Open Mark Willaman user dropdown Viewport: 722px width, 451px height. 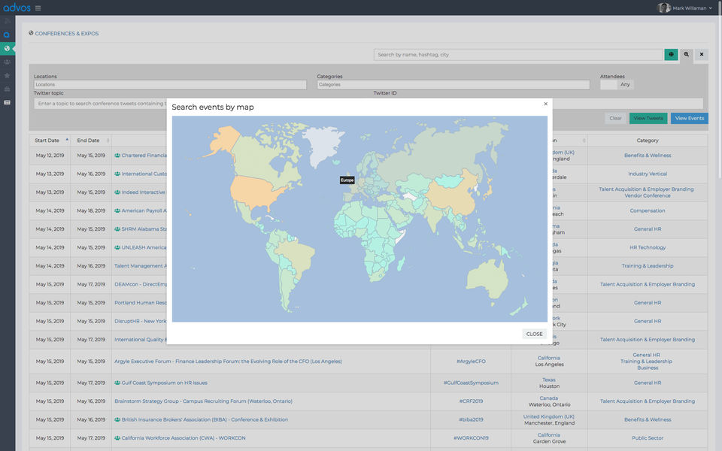(684, 8)
